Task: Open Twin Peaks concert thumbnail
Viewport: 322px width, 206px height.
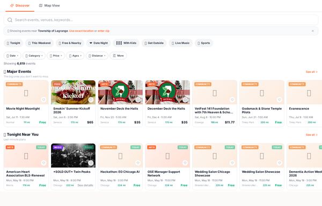Action: (73, 155)
